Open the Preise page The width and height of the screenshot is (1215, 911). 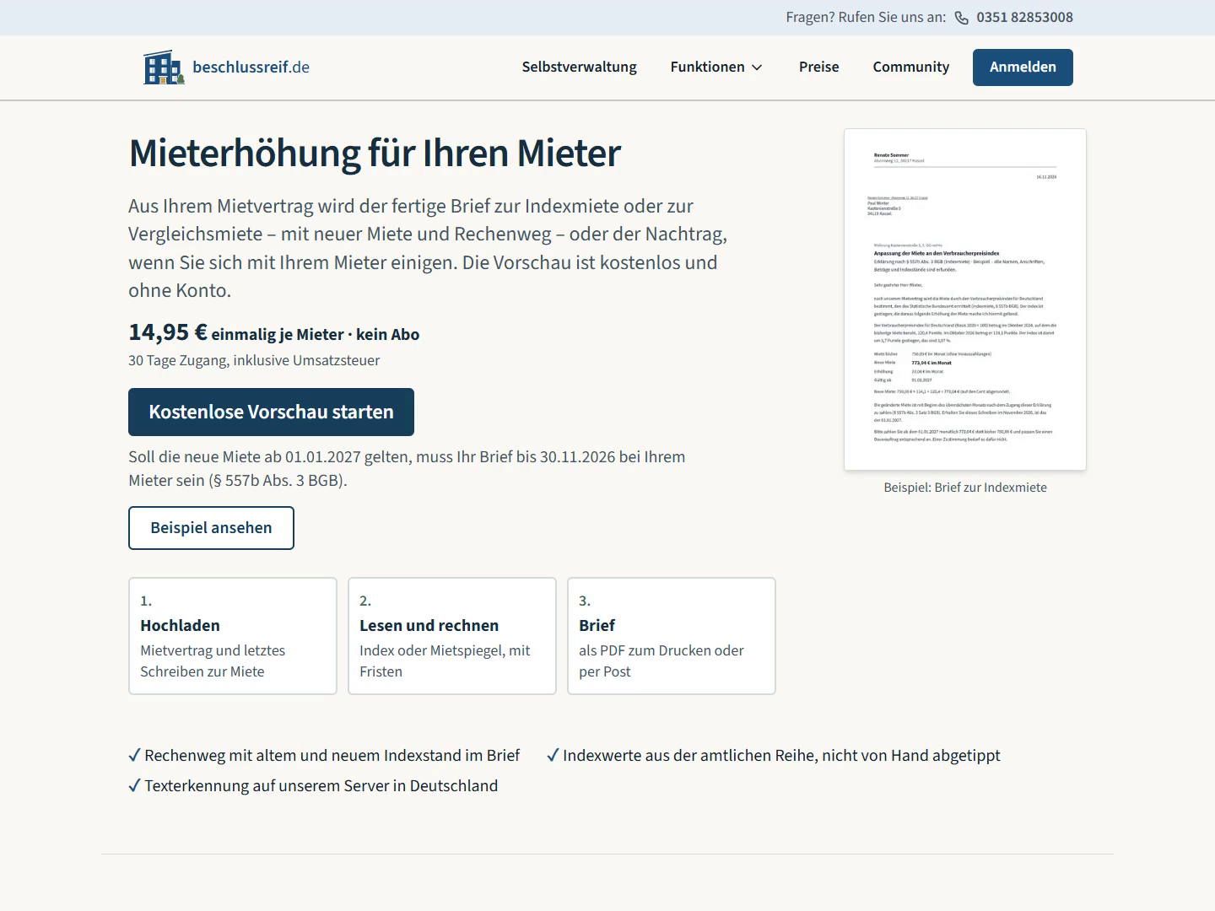[818, 67]
